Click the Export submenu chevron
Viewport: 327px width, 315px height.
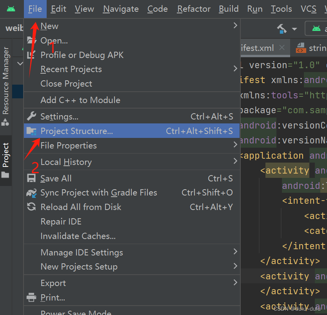[x=236, y=282]
